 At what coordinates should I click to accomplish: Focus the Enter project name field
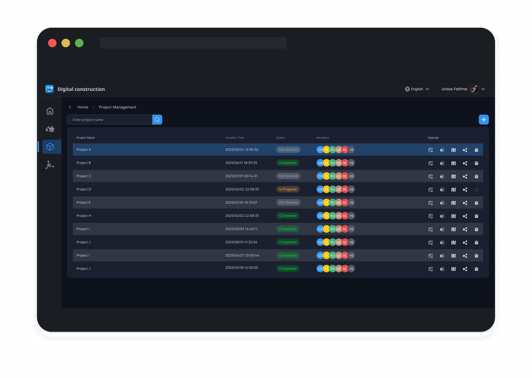[x=110, y=120]
